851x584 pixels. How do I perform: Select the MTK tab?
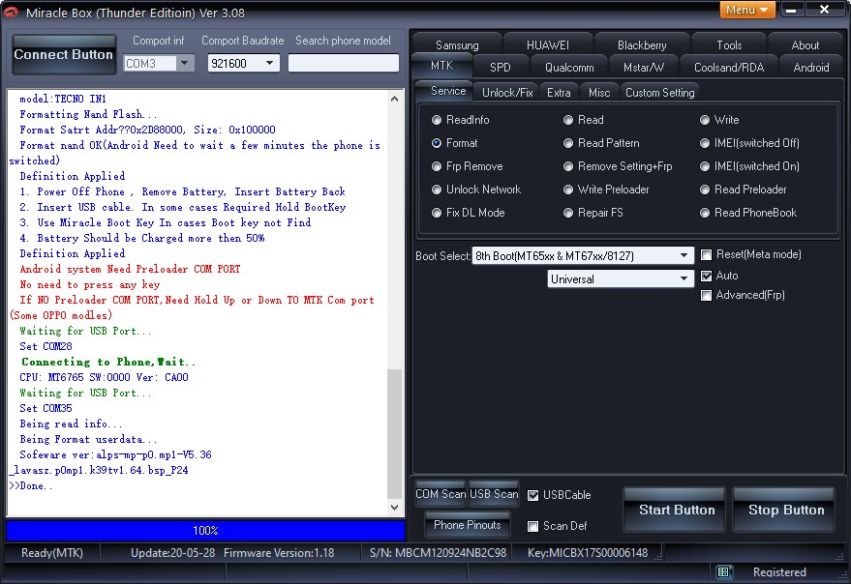click(441, 66)
